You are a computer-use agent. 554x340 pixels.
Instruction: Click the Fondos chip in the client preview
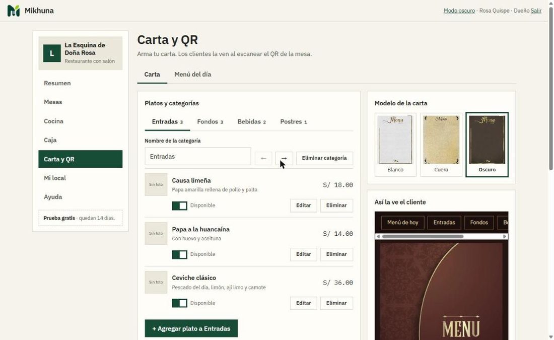pyautogui.click(x=479, y=223)
